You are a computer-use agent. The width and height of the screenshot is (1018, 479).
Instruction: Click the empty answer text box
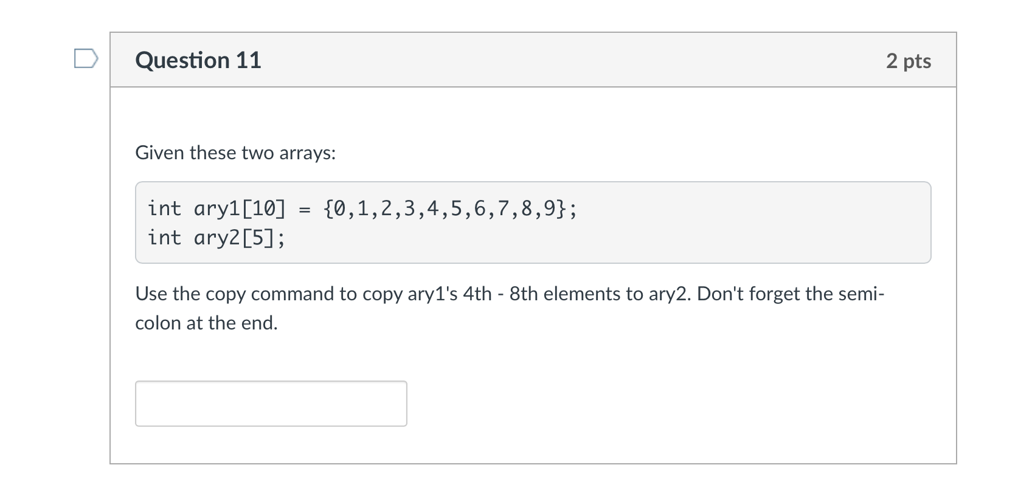point(271,404)
